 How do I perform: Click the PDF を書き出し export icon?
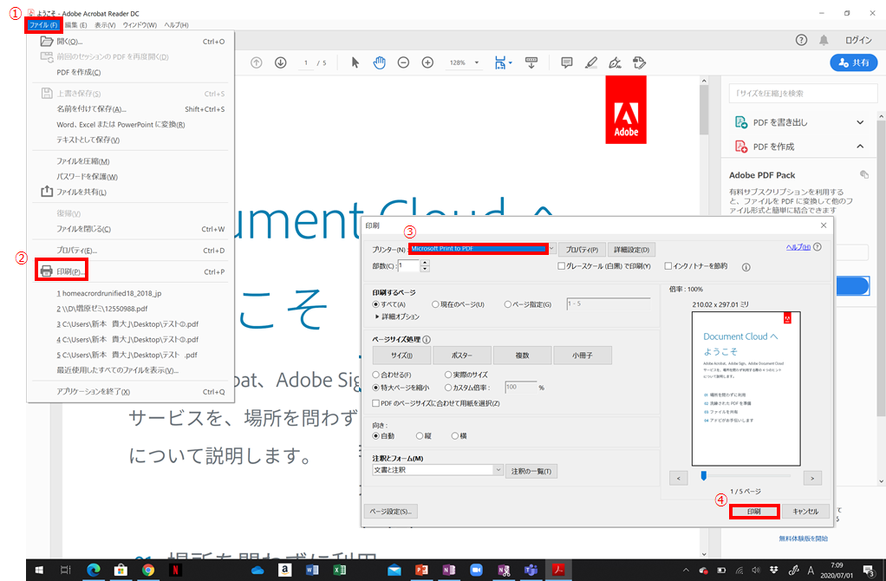(740, 122)
